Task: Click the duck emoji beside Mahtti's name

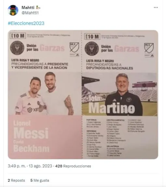Action: [38, 7]
